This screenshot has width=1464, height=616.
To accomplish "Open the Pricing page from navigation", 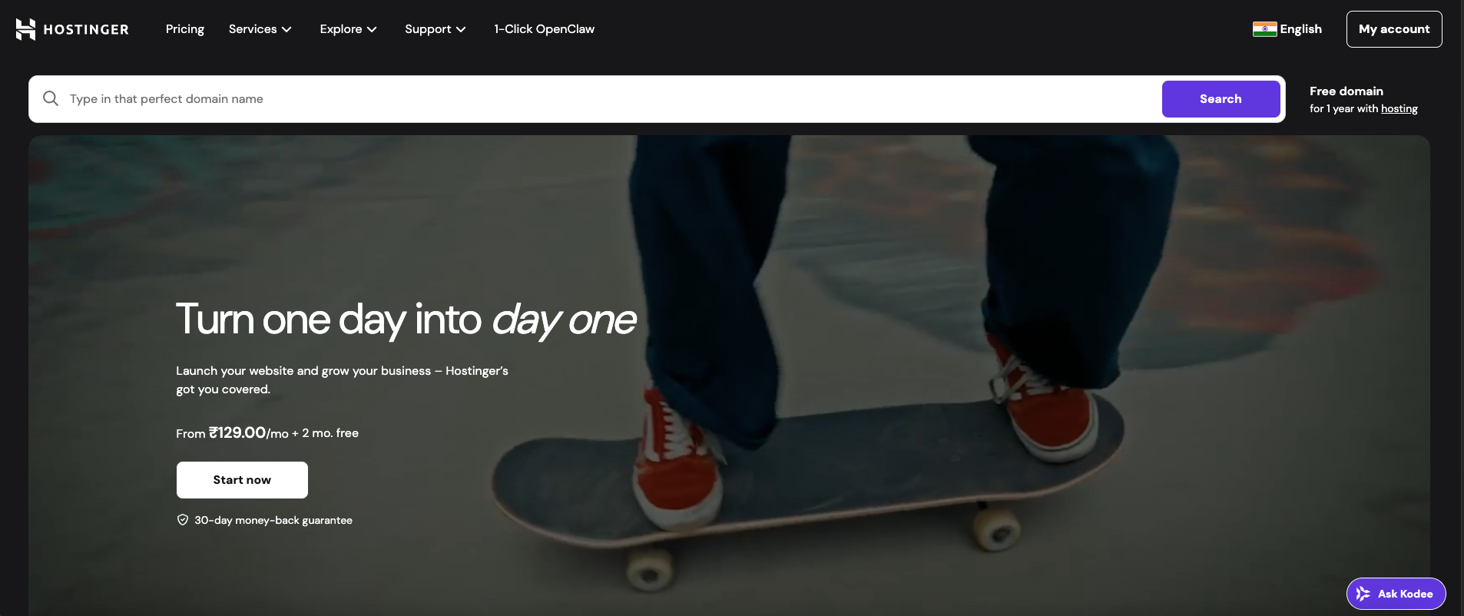I will tap(185, 29).
